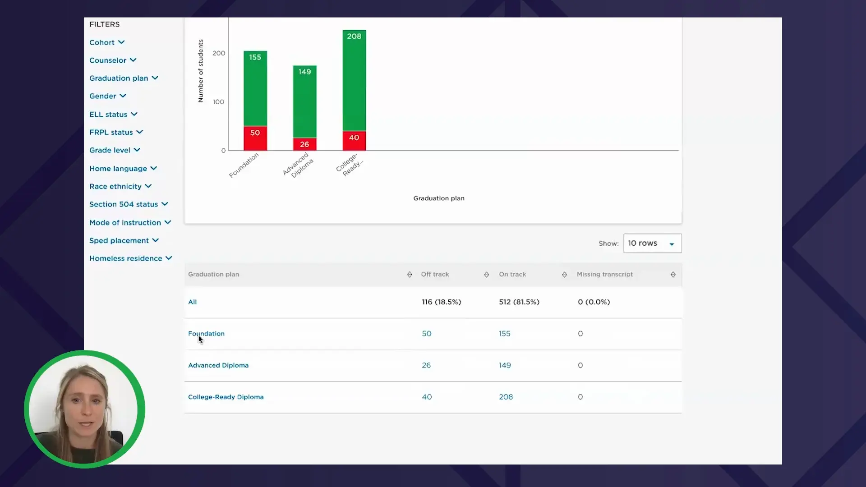The height and width of the screenshot is (487, 866).
Task: Open the Advanced Diploma link
Action: click(x=218, y=365)
